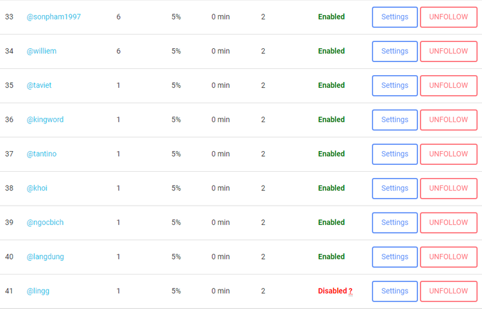The image size is (482, 309).
Task: Unfollow the @khoi account
Action: coord(449,188)
